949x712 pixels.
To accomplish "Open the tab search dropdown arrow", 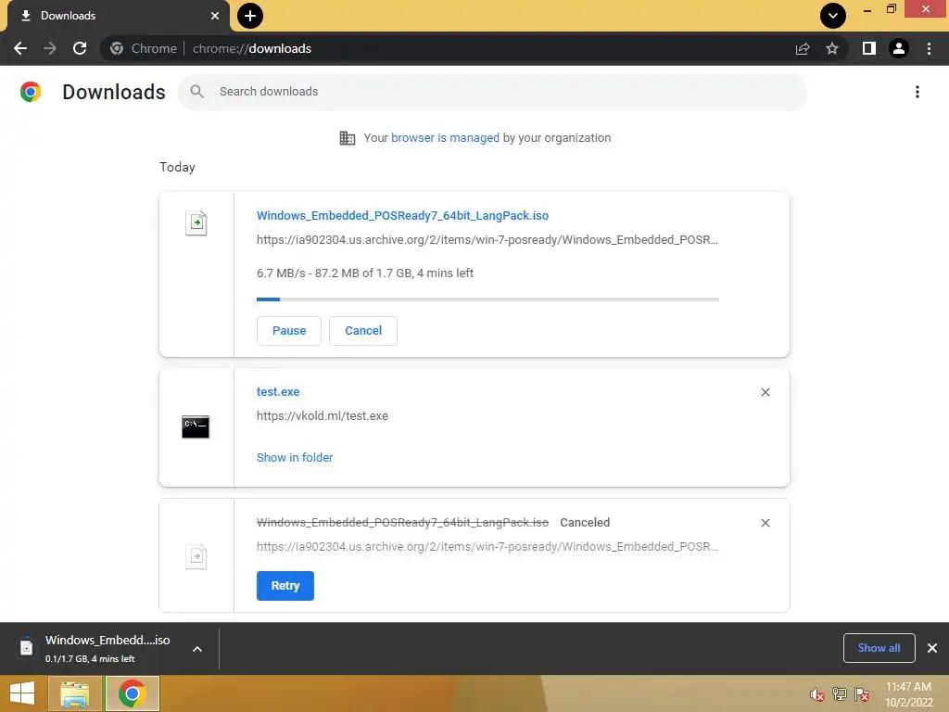I will (x=833, y=16).
